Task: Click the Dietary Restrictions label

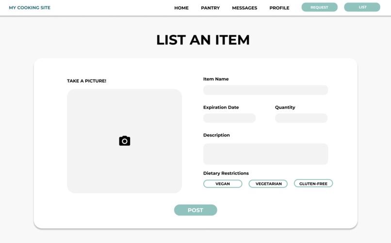Action: (x=226, y=173)
